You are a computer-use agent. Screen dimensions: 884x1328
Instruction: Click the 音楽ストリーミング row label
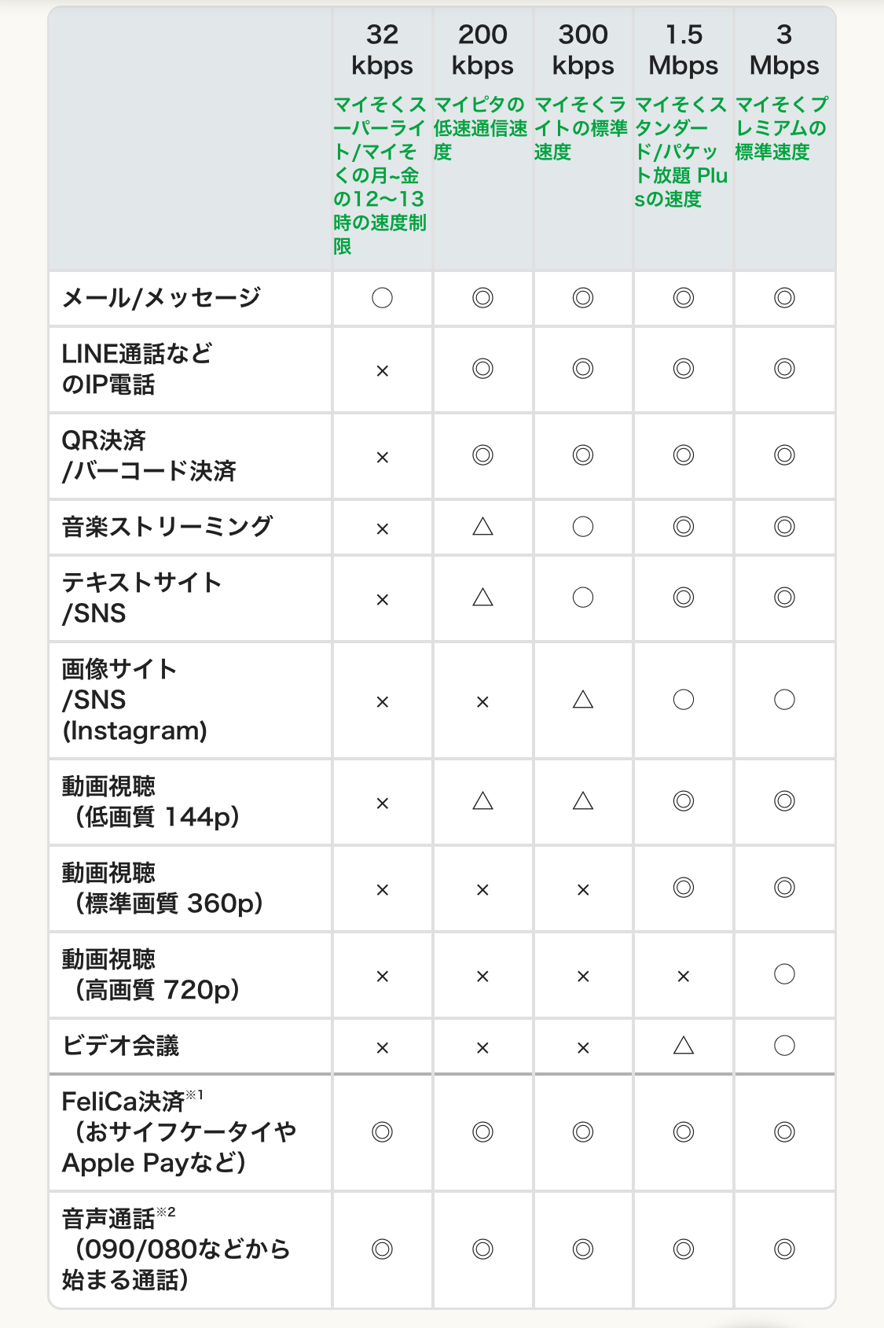tap(167, 526)
